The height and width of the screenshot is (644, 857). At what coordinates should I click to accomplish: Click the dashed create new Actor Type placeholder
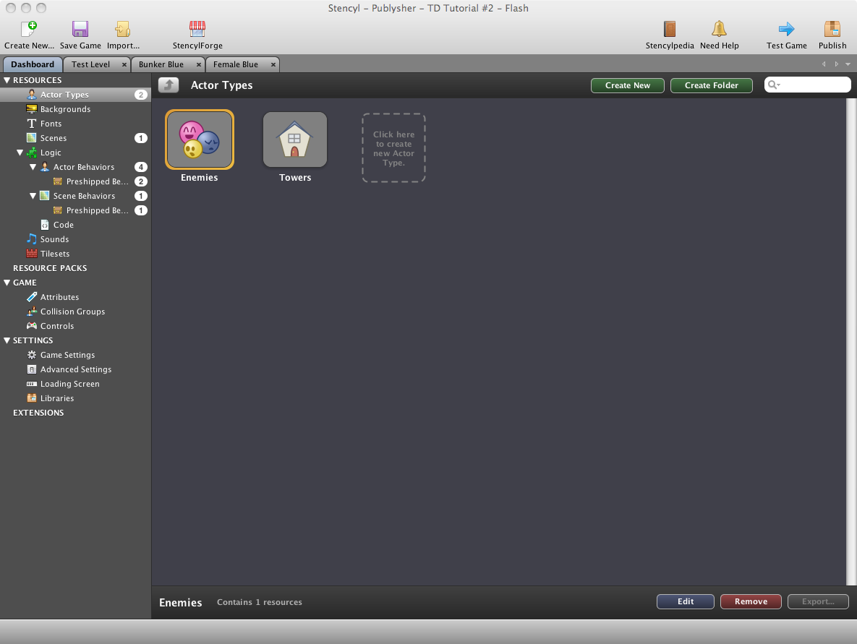(x=393, y=148)
